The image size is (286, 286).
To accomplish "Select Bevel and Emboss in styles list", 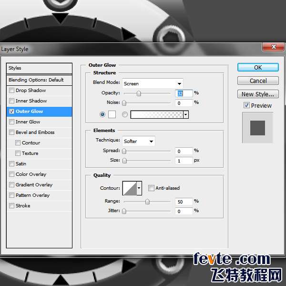I will [x=35, y=133].
